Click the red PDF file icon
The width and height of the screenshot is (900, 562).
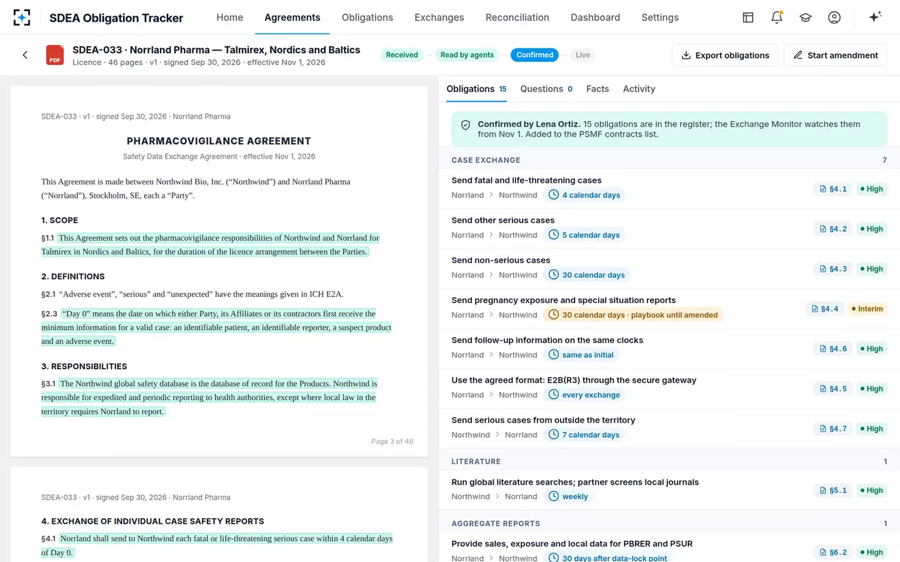[x=55, y=55]
